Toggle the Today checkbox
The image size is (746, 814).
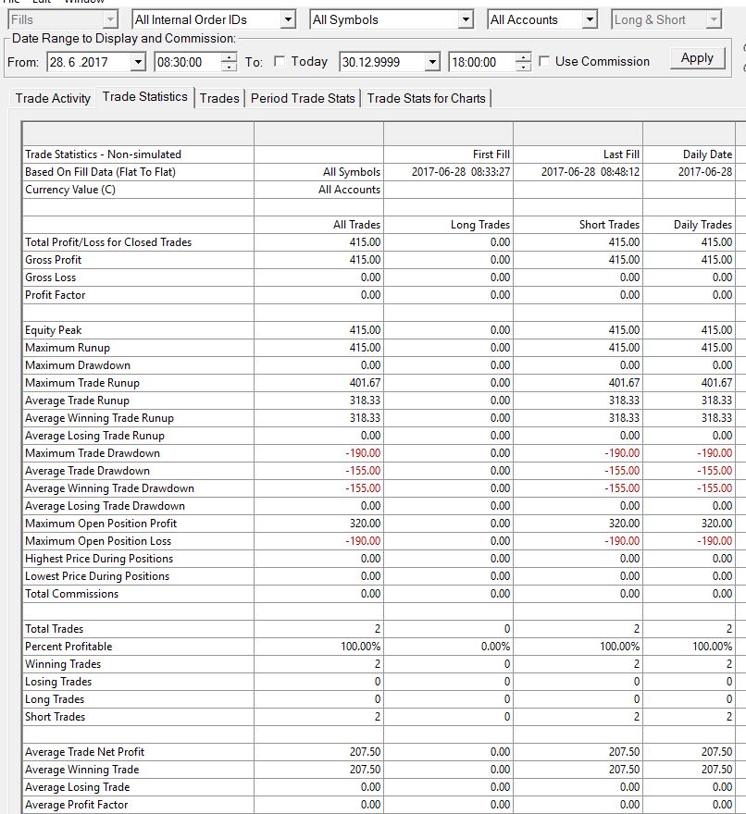click(280, 61)
